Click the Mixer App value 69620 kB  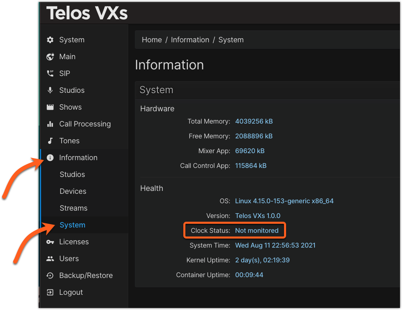pyautogui.click(x=250, y=151)
